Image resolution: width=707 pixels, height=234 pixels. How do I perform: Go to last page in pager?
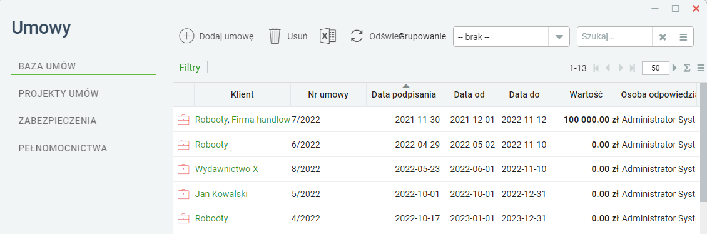(633, 68)
